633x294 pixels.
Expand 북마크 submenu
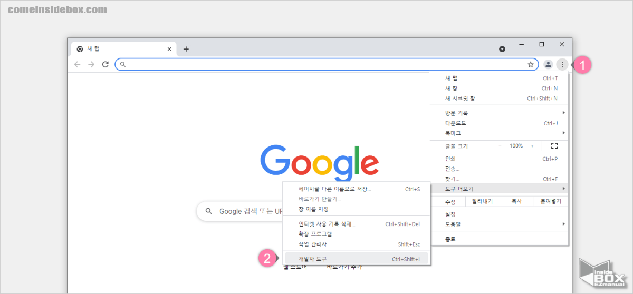click(x=499, y=133)
